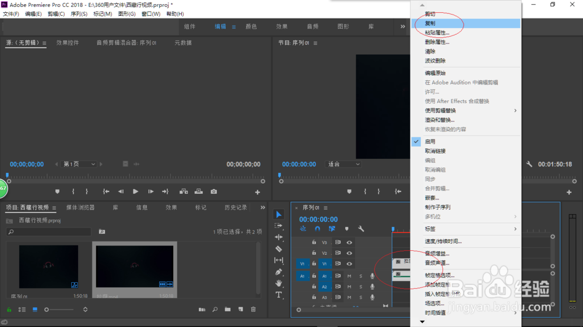Mute audio track A1
583x327 pixels.
tap(349, 276)
